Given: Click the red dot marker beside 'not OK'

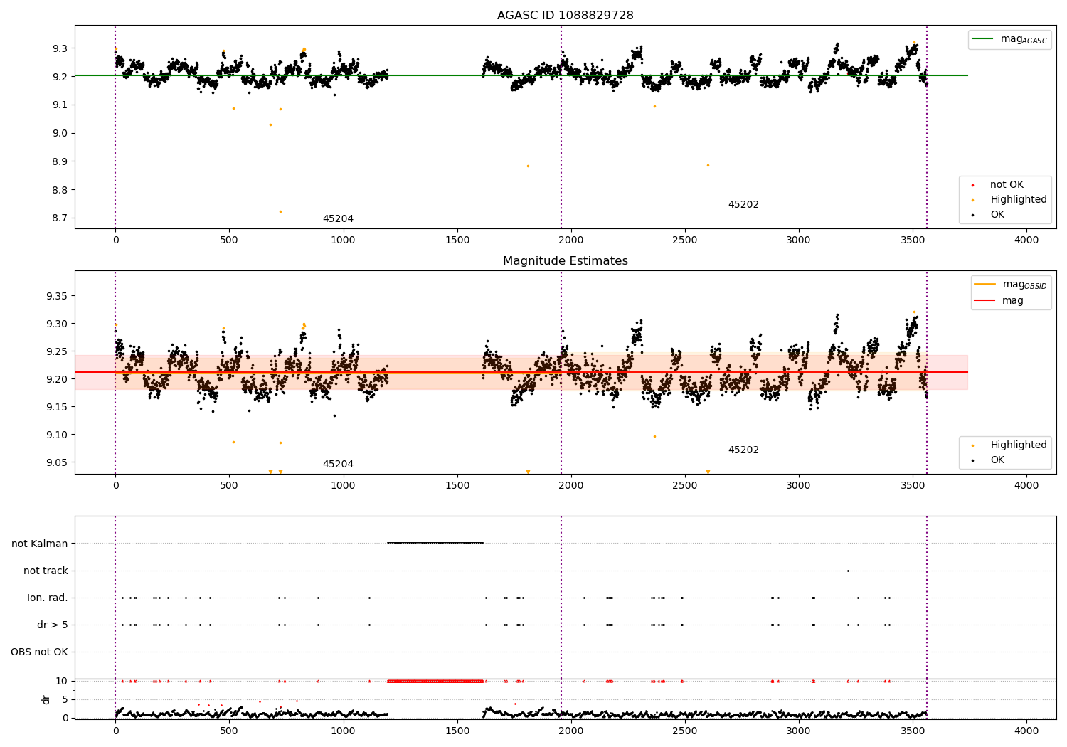Looking at the screenshot, I should pyautogui.click(x=973, y=185).
